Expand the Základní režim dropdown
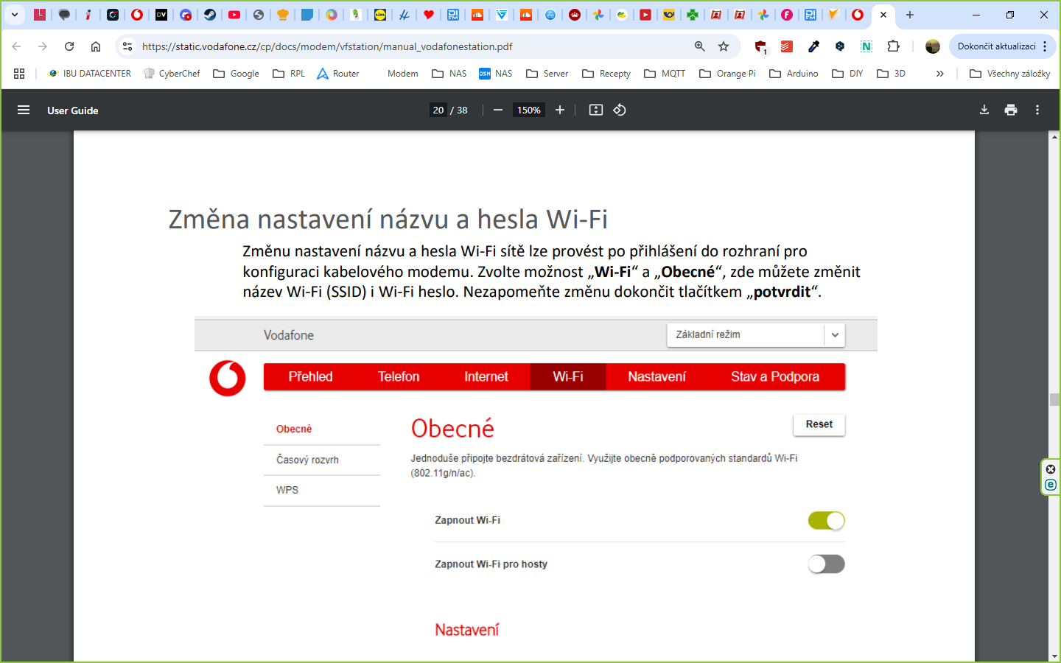Viewport: 1061px width, 663px height. pyautogui.click(x=834, y=335)
